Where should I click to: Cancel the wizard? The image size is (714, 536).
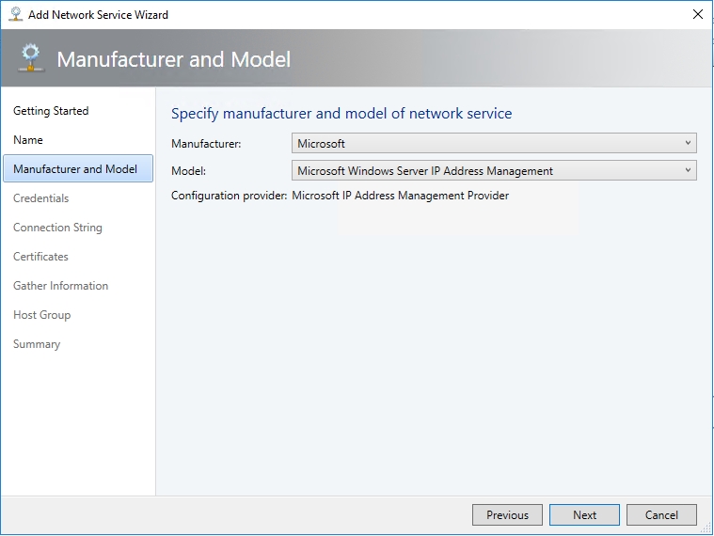(x=661, y=514)
